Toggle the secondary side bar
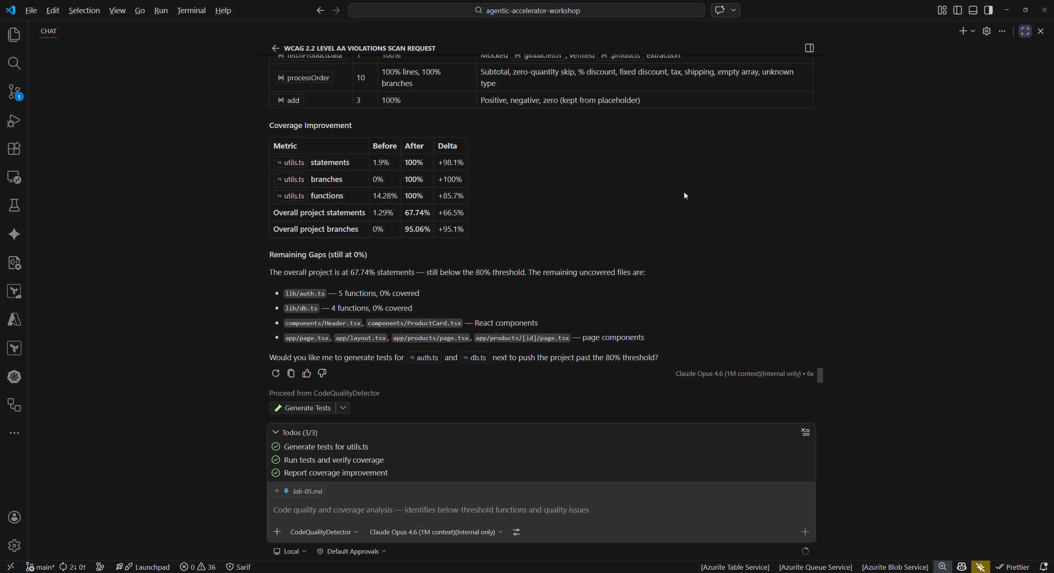This screenshot has width=1054, height=573. tap(988, 10)
